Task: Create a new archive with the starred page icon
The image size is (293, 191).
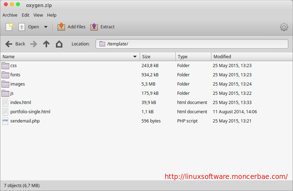Action: (9, 27)
